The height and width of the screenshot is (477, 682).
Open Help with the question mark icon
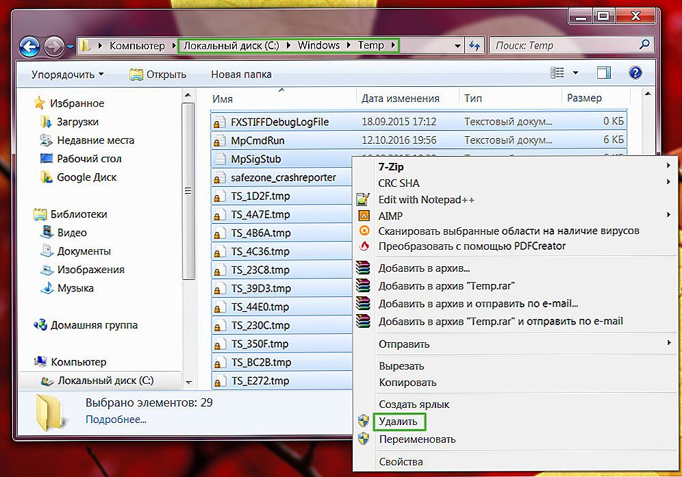point(635,72)
